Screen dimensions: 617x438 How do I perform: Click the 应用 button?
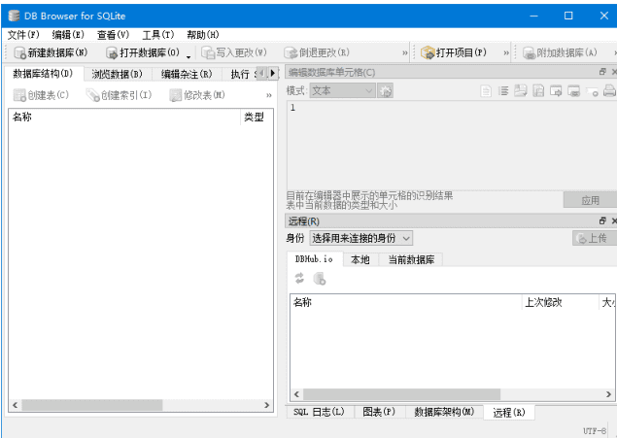pyautogui.click(x=590, y=200)
